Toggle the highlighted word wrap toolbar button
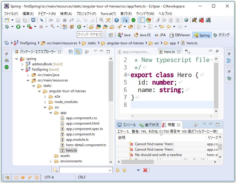Image resolution: width=236 pixels, height=183 pixels. click(x=142, y=20)
